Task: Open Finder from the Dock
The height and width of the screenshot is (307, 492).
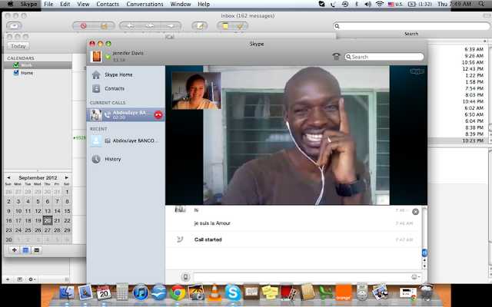Action: pyautogui.click(x=67, y=293)
